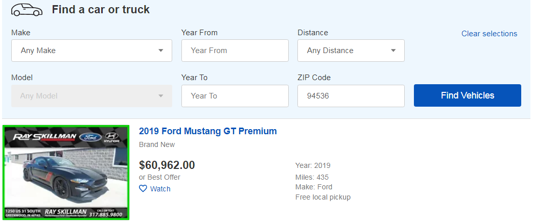Click the $60,962.00 price text
The height and width of the screenshot is (221, 534).
tap(167, 165)
